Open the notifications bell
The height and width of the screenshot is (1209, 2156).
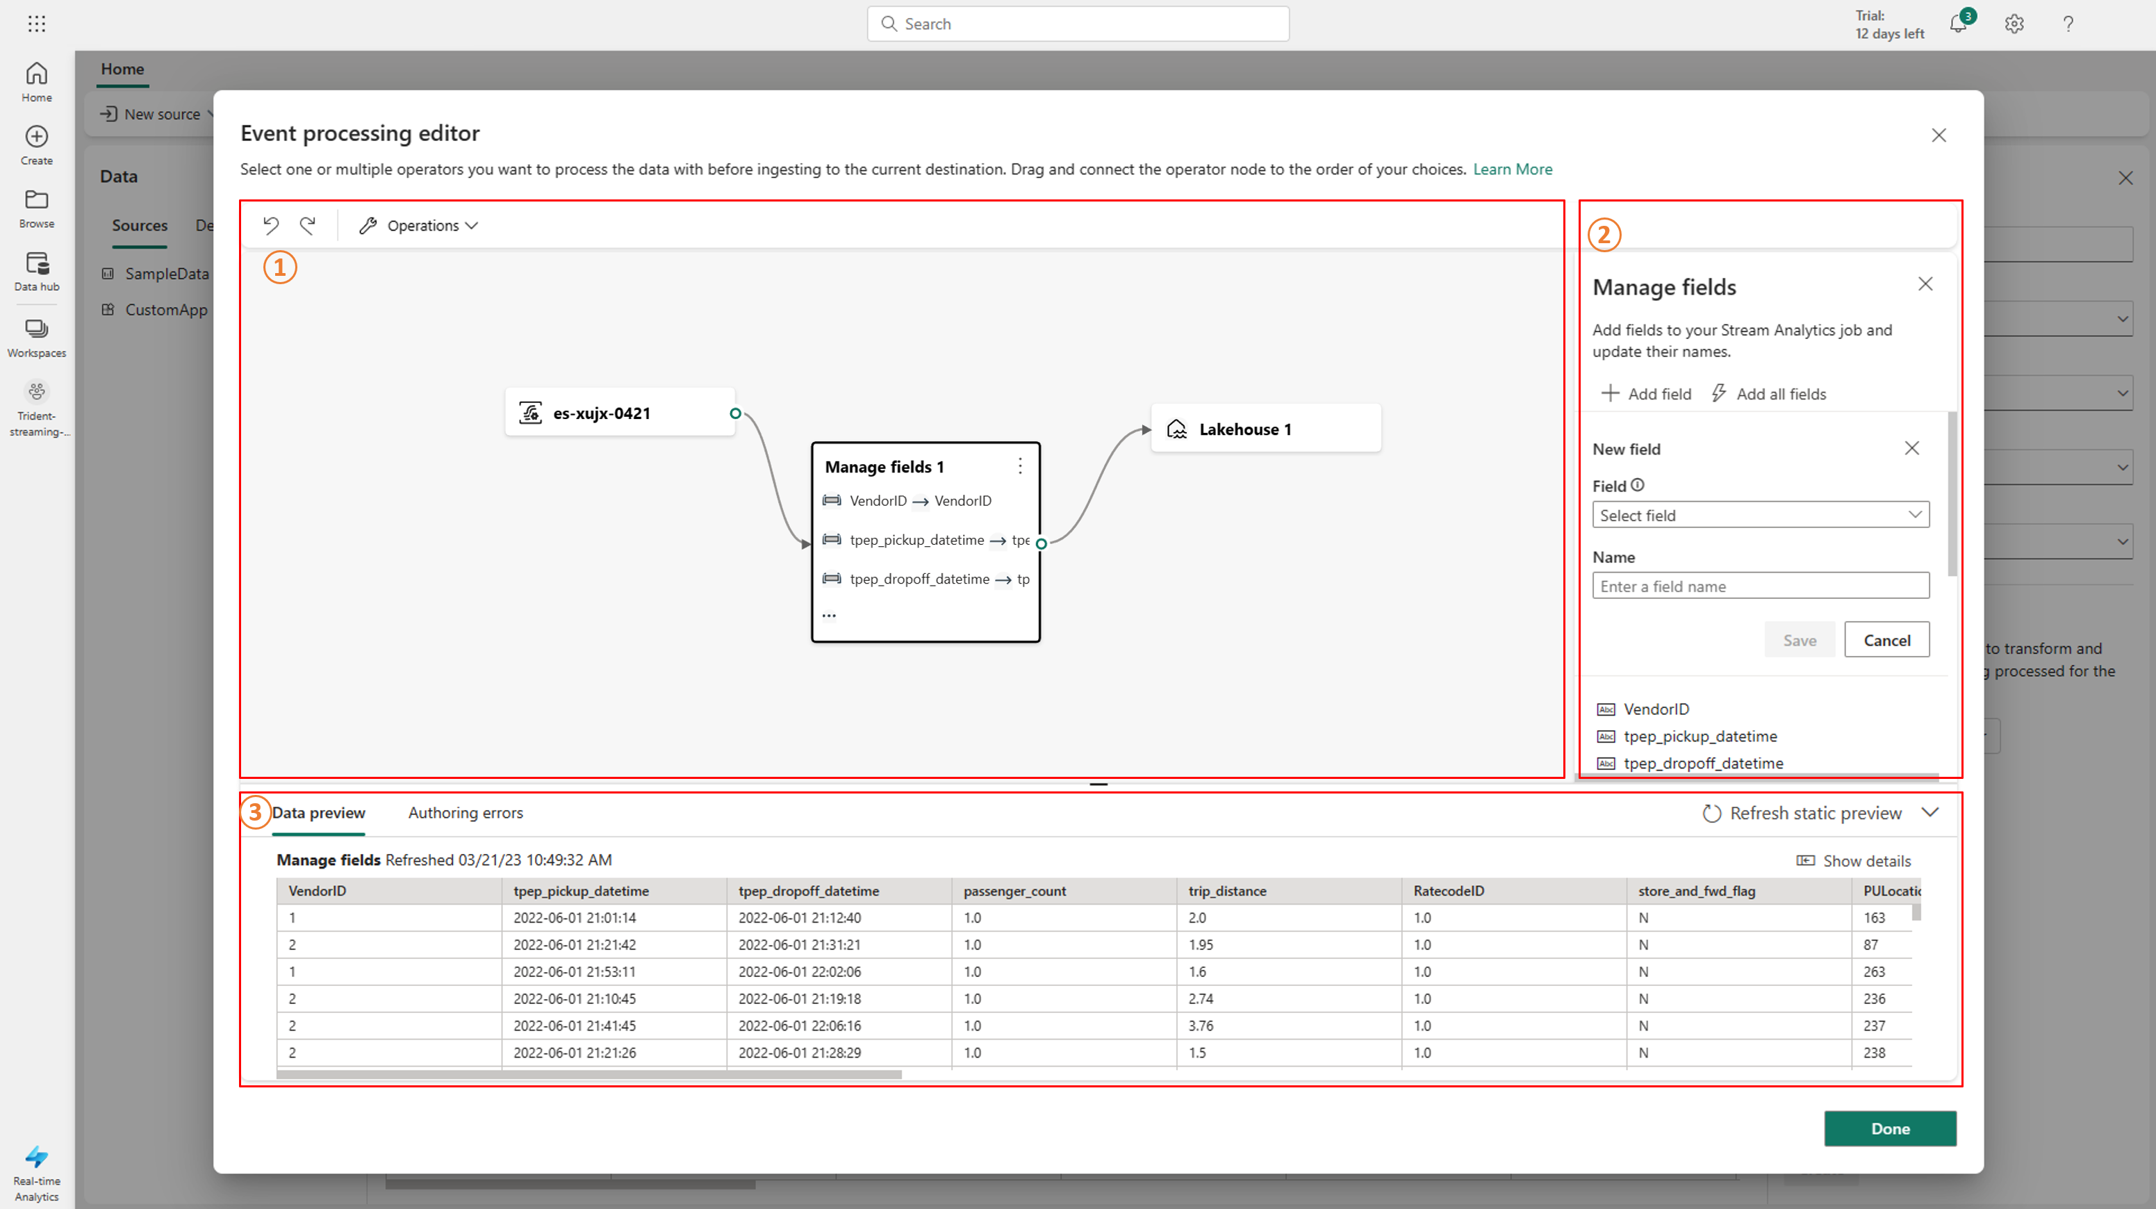1959,24
